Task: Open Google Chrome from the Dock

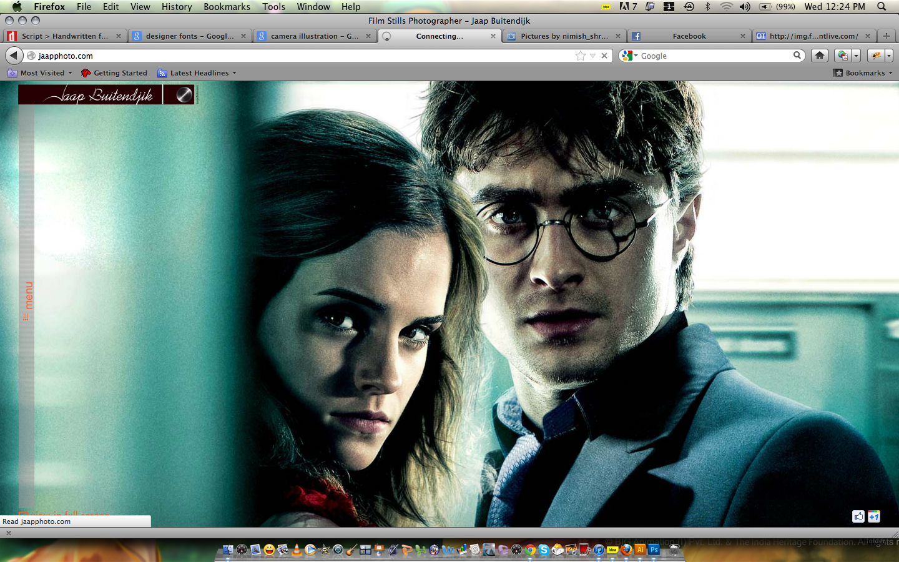Action: pos(530,550)
